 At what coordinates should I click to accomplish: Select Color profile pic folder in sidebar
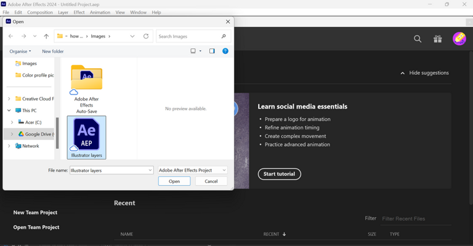pyautogui.click(x=34, y=75)
